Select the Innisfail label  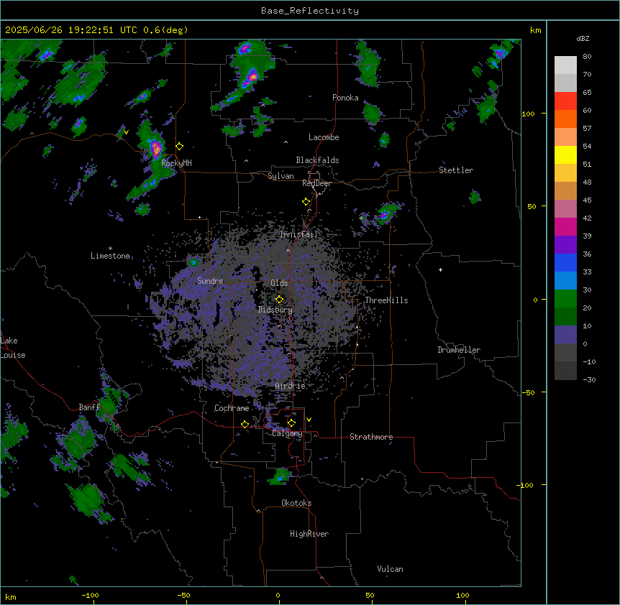coord(298,234)
